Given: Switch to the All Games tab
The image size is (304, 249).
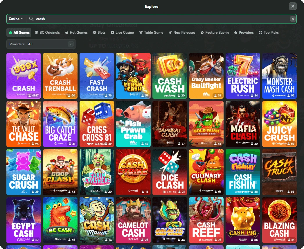Looking at the screenshot, I should (x=19, y=32).
